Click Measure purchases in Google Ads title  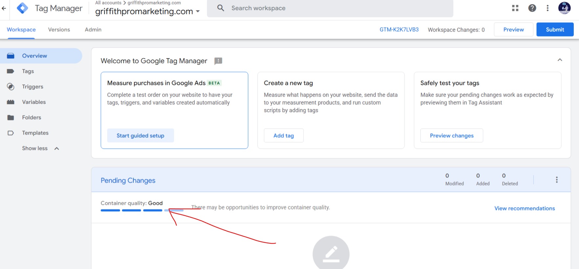point(156,83)
